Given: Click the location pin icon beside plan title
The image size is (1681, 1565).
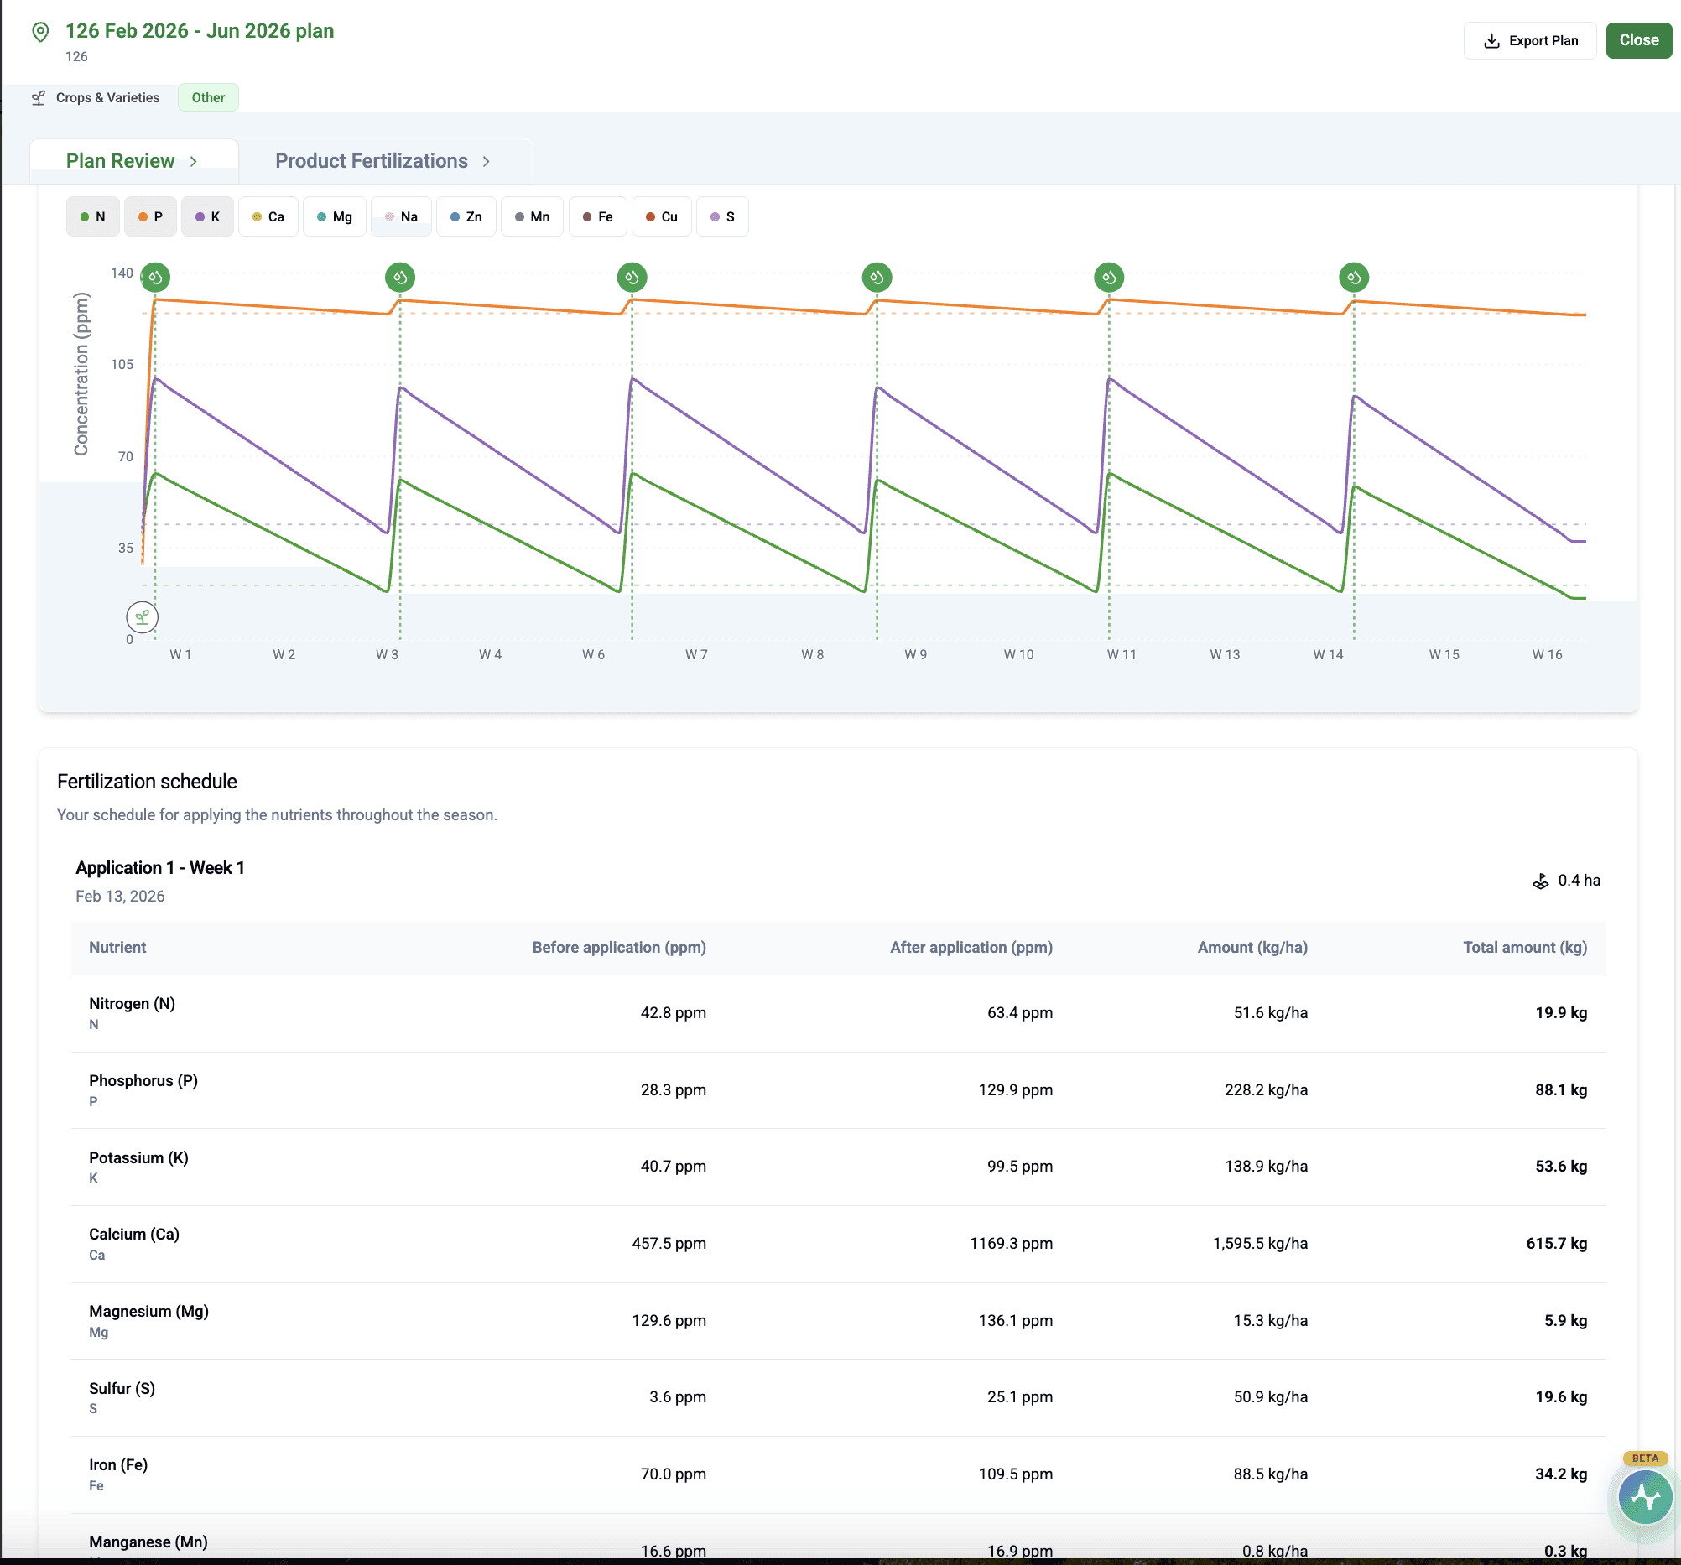Looking at the screenshot, I should click(x=39, y=32).
